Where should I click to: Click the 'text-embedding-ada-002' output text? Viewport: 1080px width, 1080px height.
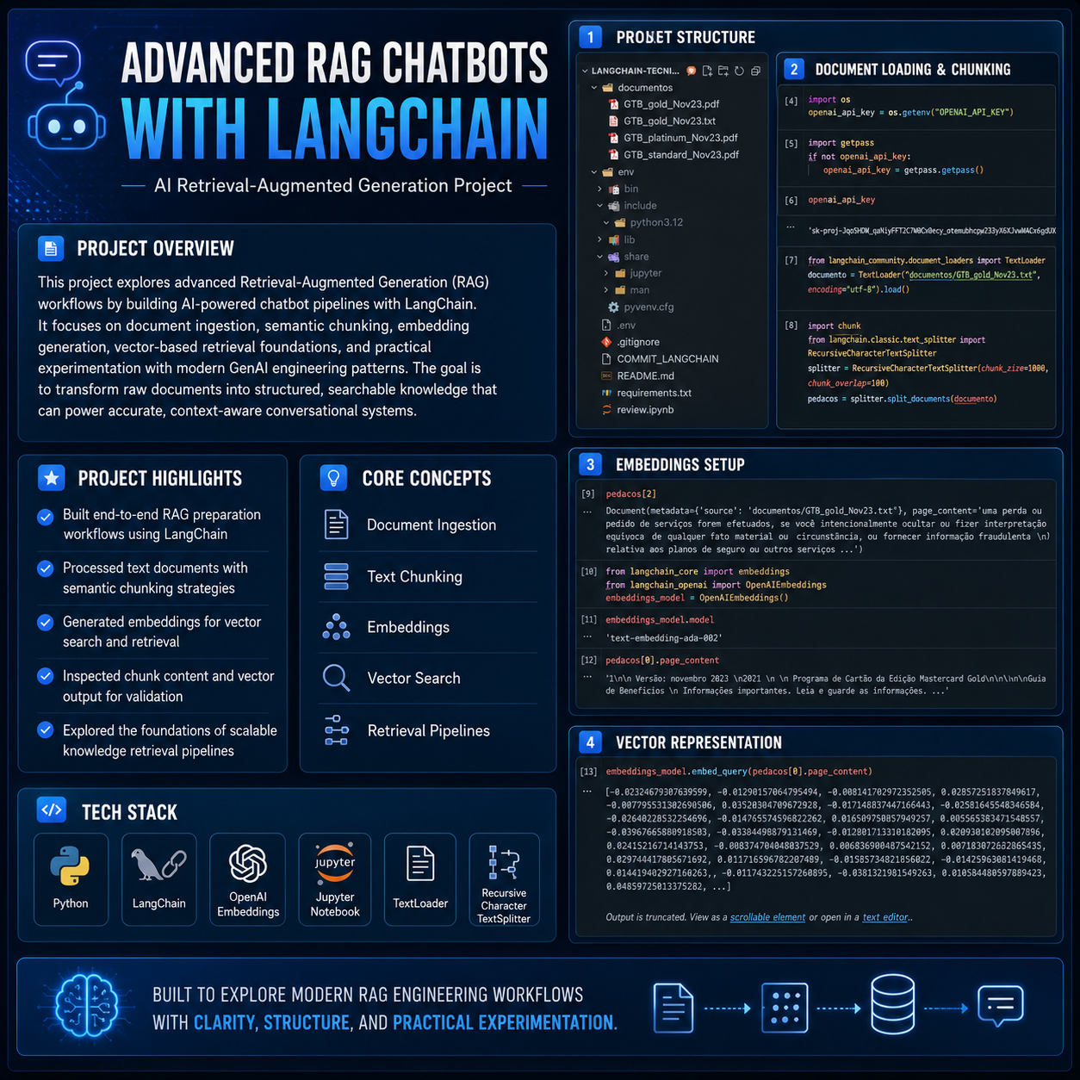tap(664, 638)
